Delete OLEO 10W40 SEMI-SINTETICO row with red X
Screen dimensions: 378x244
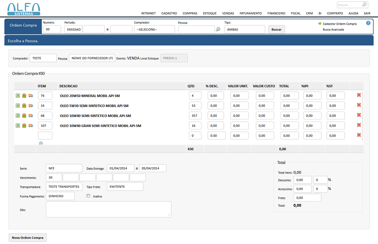point(359,115)
